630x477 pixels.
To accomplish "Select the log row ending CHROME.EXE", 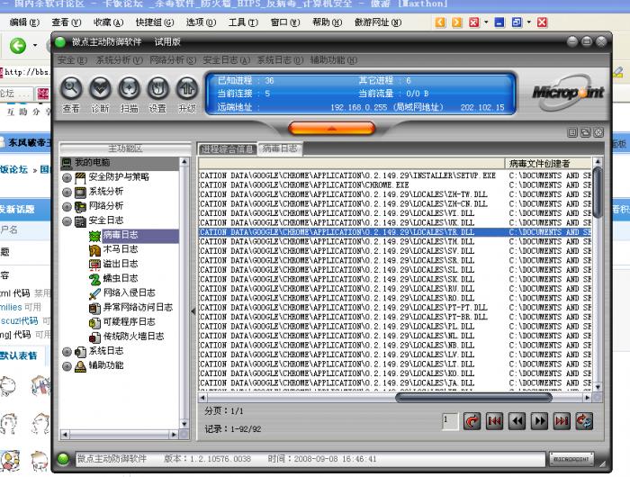I will [x=395, y=185].
